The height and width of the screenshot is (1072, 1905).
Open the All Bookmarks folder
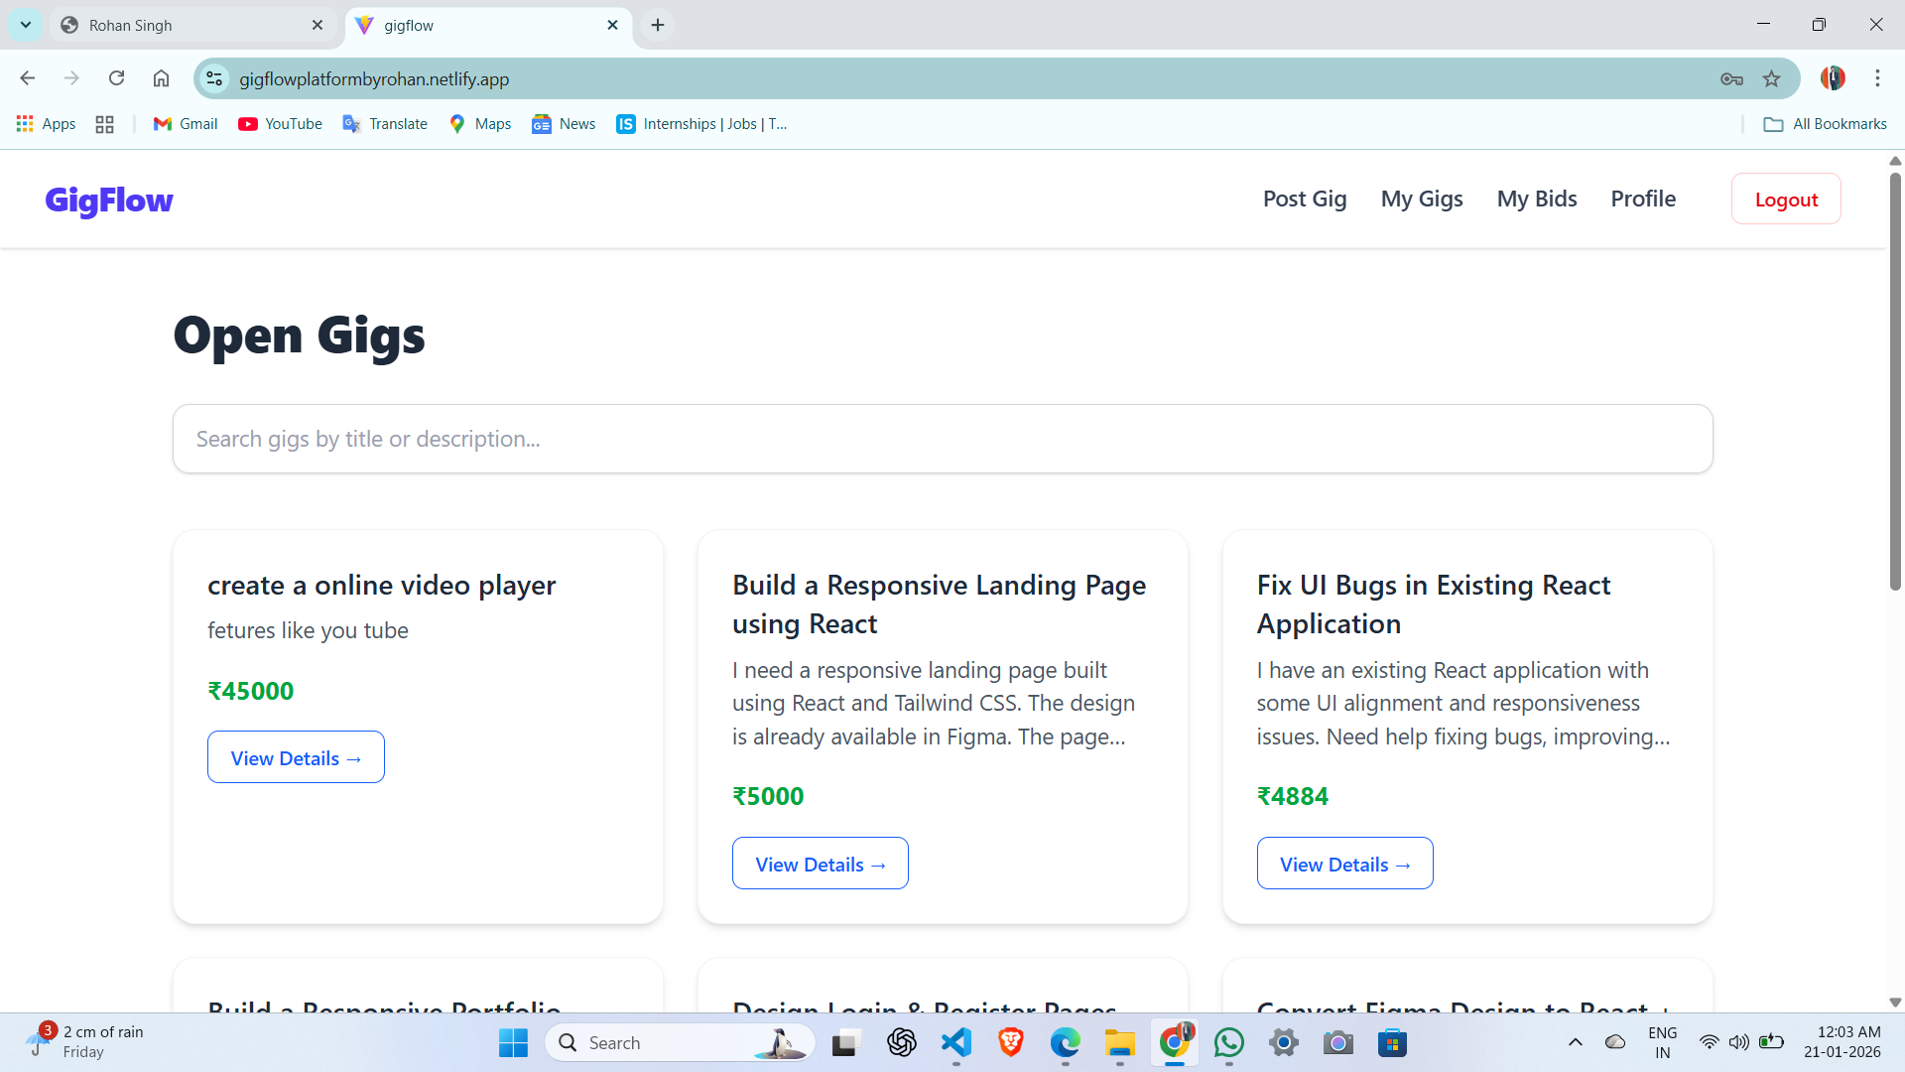(x=1825, y=124)
